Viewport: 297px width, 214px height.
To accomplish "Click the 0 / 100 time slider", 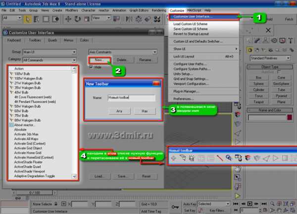I will tap(35, 193).
